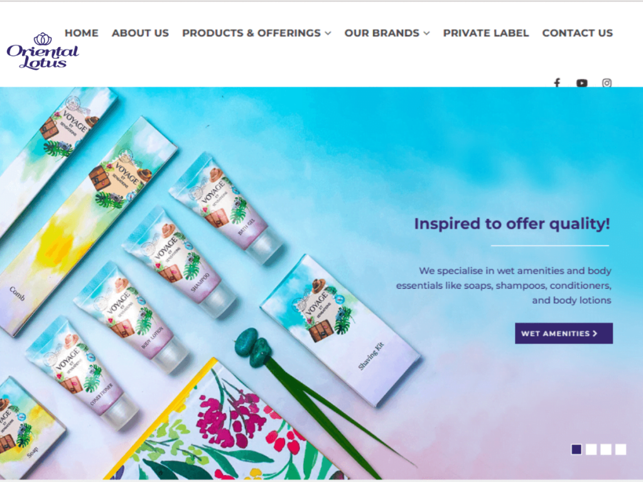Open the Facebook social icon

pyautogui.click(x=557, y=83)
